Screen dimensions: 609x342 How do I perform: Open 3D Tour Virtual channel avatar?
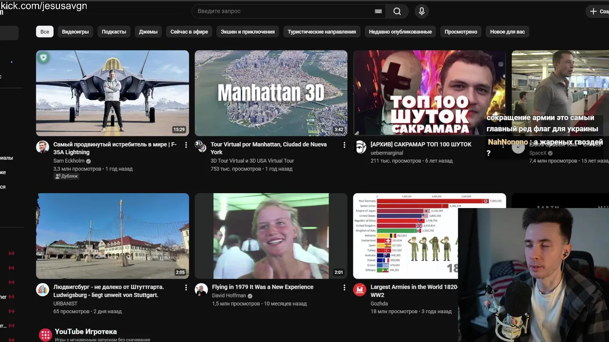coord(201,147)
